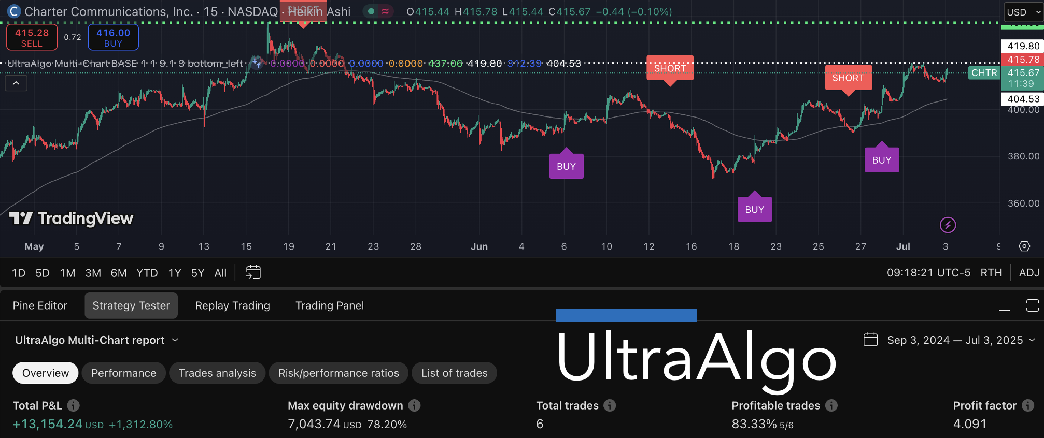Collapse the indicator legend chevron
The image size is (1044, 438).
16,83
